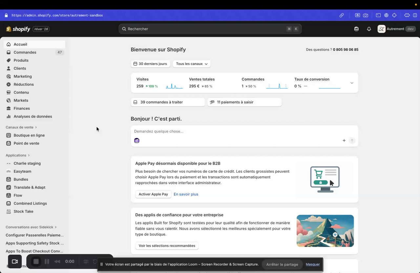This screenshot has height=273, width=420.
Task: Click the Activer Apple Pay button
Action: click(153, 194)
